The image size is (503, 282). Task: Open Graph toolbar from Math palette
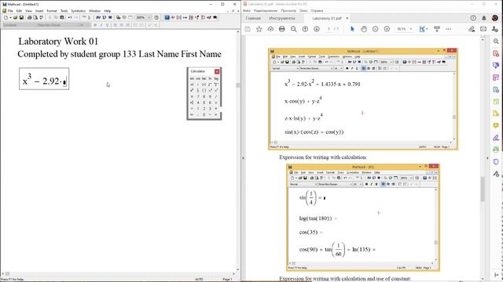pos(173,17)
